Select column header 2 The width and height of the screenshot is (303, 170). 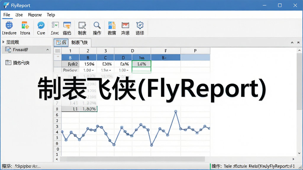[88, 51]
